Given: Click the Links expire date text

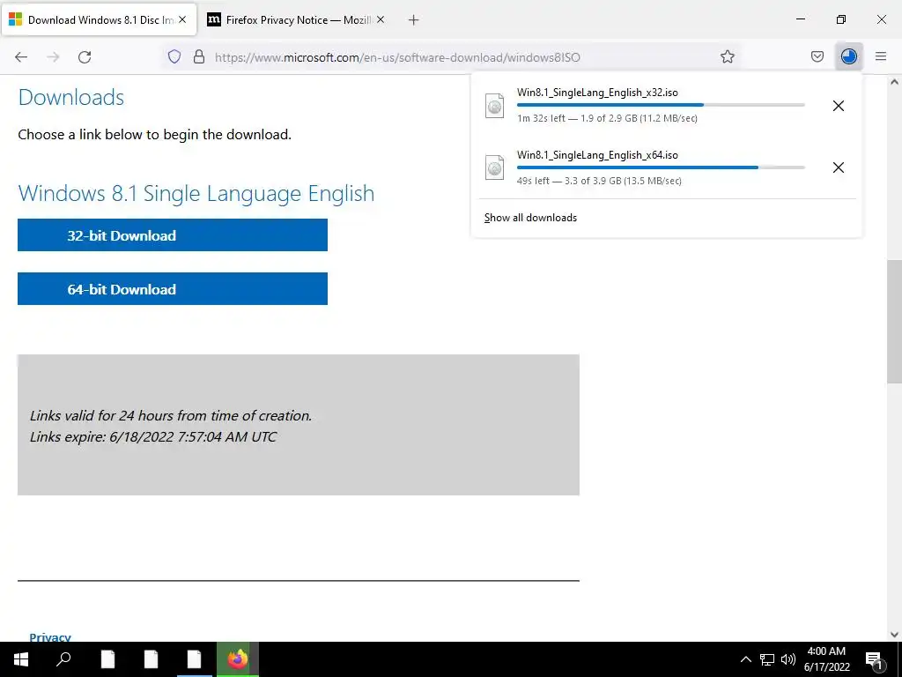Looking at the screenshot, I should (153, 436).
